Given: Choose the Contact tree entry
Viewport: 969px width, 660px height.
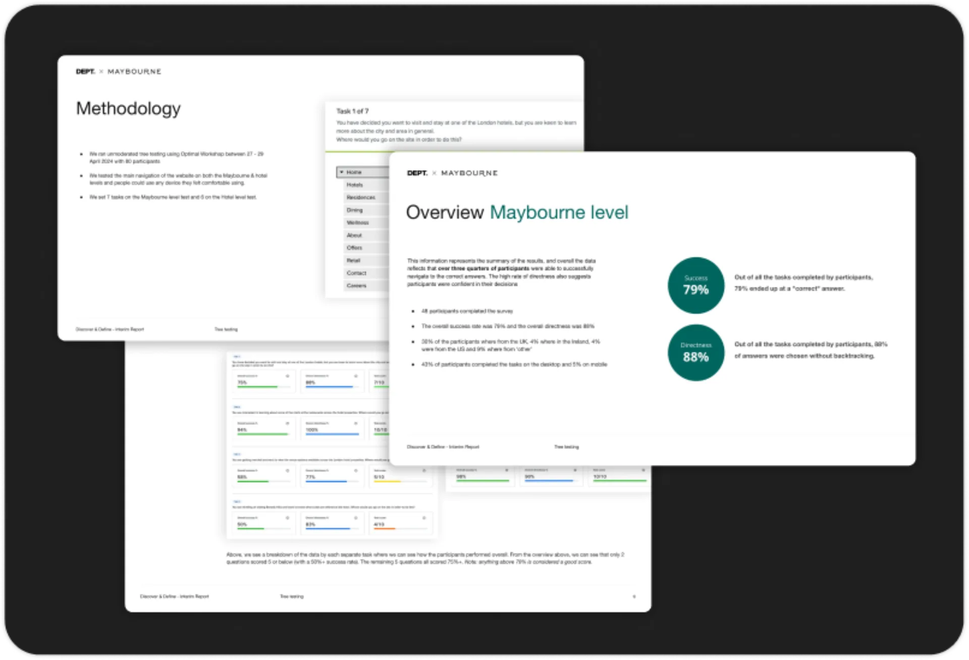Looking at the screenshot, I should click(356, 273).
